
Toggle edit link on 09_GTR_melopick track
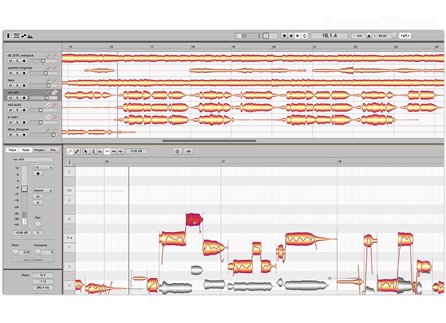[54, 55]
